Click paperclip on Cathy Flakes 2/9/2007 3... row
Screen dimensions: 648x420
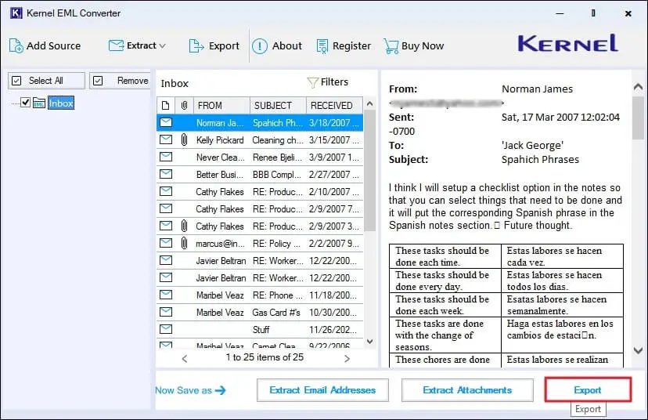[x=185, y=226]
